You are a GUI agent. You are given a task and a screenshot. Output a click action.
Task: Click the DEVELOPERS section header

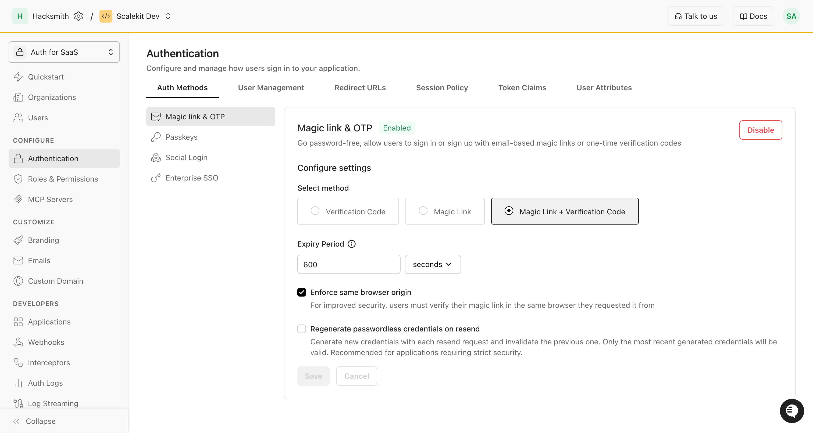pos(36,303)
